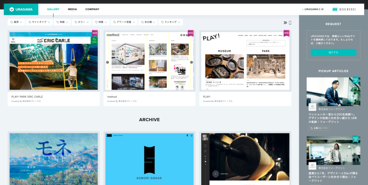Expand the カラー filter dropdown
Viewport: 368px width, 185px height.
pos(82,22)
